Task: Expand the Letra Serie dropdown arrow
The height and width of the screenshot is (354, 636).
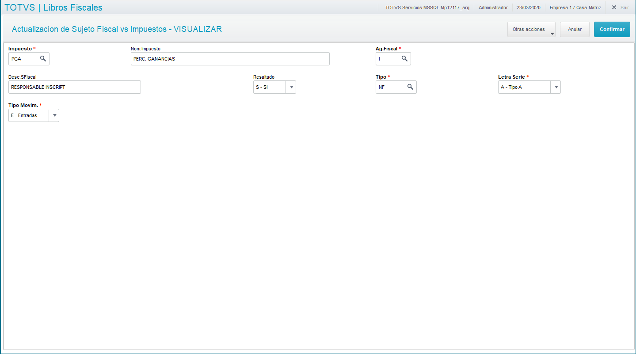Action: pos(556,87)
